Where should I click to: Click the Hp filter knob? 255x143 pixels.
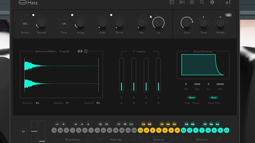pos(141,23)
